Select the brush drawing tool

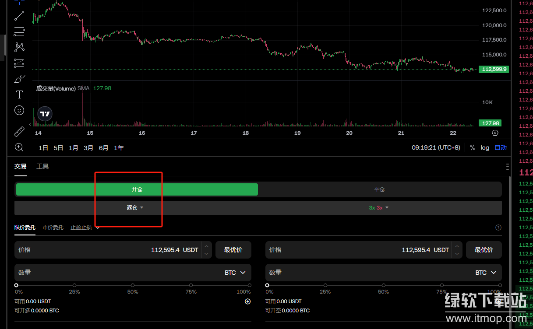[19, 79]
